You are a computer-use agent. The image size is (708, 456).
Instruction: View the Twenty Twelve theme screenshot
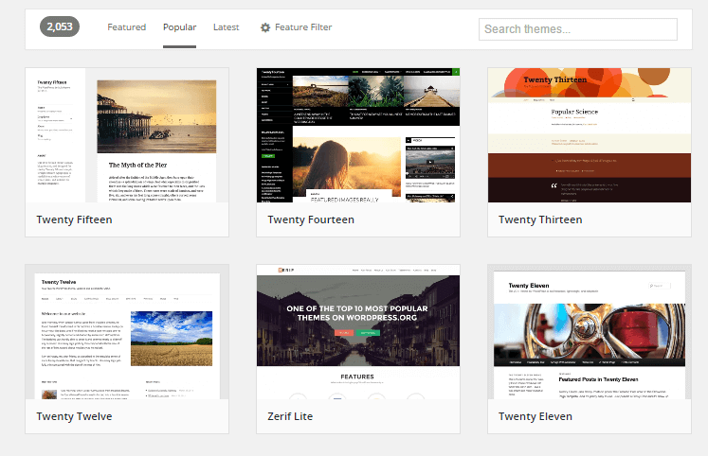[x=127, y=336]
